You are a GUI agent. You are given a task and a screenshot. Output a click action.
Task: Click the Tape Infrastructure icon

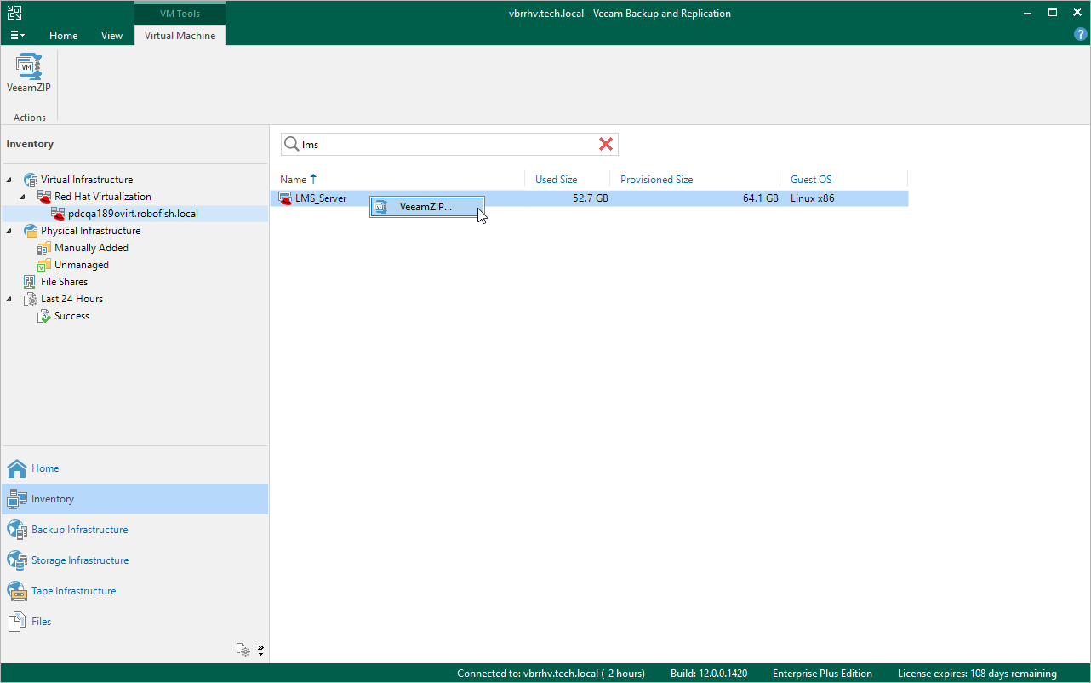[x=17, y=591]
